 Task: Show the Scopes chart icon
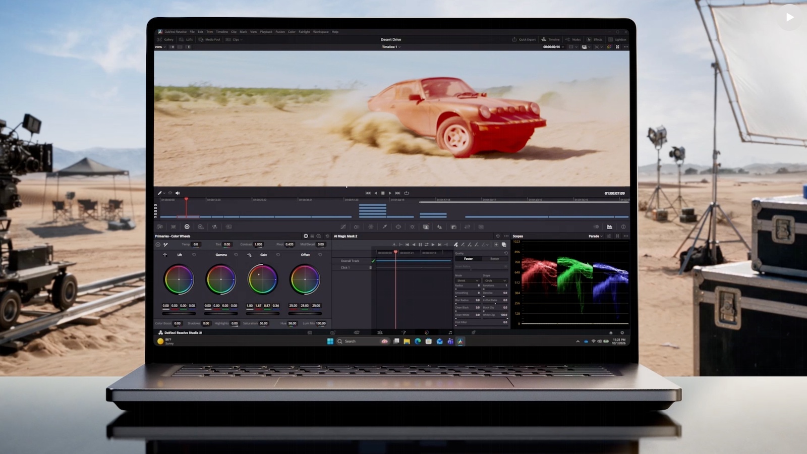pos(609,227)
